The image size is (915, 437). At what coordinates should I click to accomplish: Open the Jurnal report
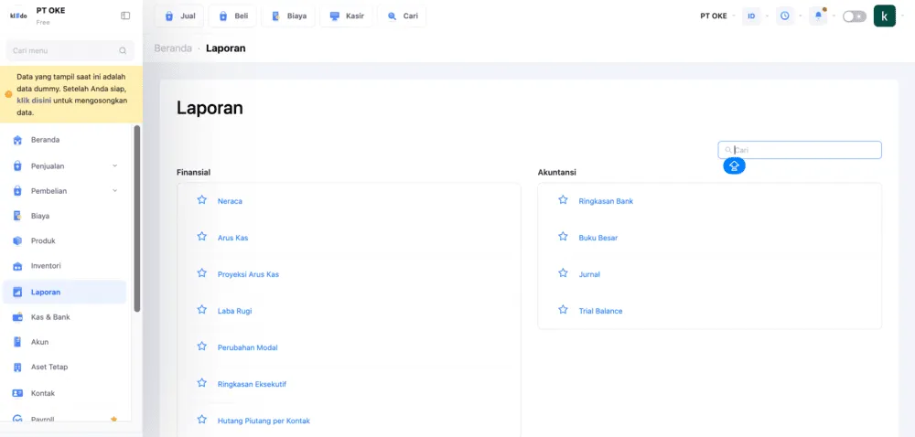click(x=589, y=274)
